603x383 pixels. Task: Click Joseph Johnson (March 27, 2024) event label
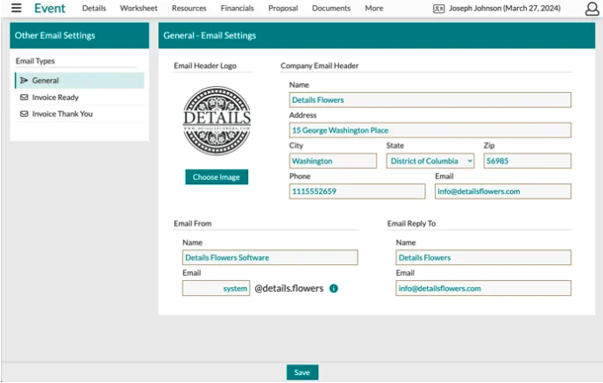click(505, 8)
